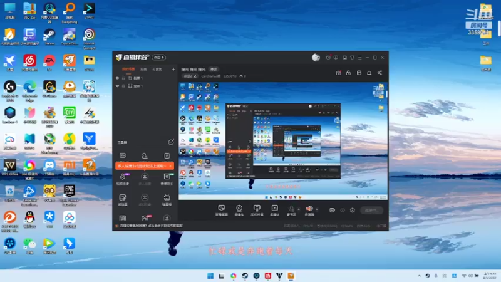Select the 截屏 1 source row
This screenshot has height=282, width=501.
pyautogui.click(x=145, y=78)
